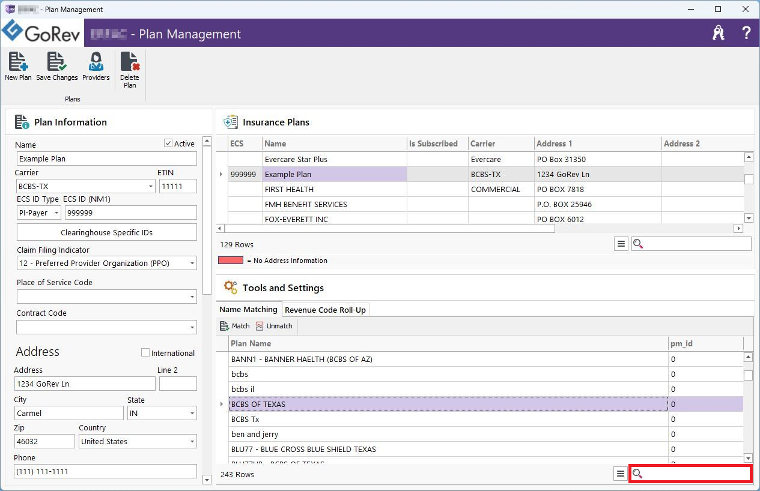Click Name Matching list scrollbar down arrow
The width and height of the screenshot is (760, 491).
(748, 457)
